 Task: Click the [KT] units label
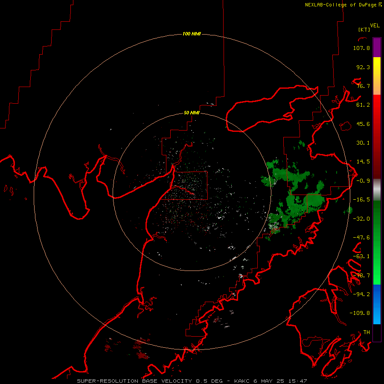(x=364, y=29)
